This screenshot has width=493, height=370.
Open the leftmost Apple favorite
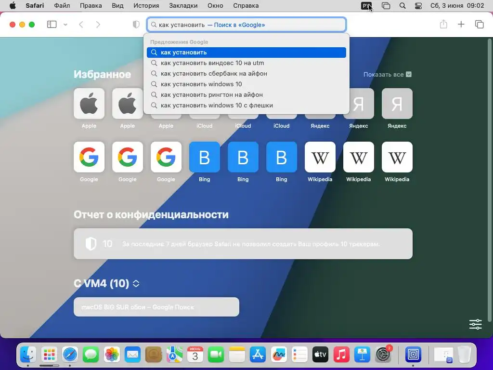(89, 104)
